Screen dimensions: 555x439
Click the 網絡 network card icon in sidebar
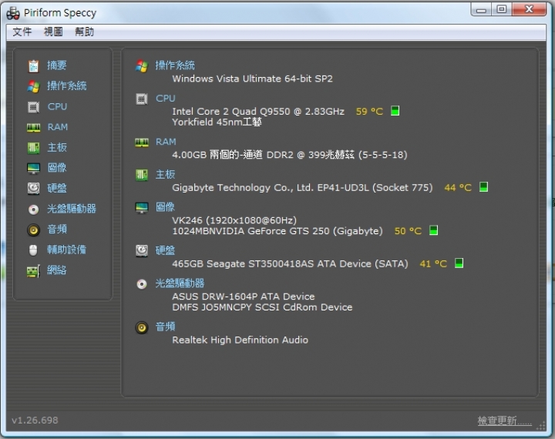click(x=33, y=271)
